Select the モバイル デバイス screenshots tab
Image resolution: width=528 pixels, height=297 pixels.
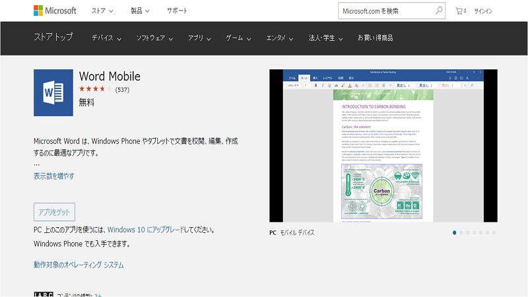pos(298,233)
